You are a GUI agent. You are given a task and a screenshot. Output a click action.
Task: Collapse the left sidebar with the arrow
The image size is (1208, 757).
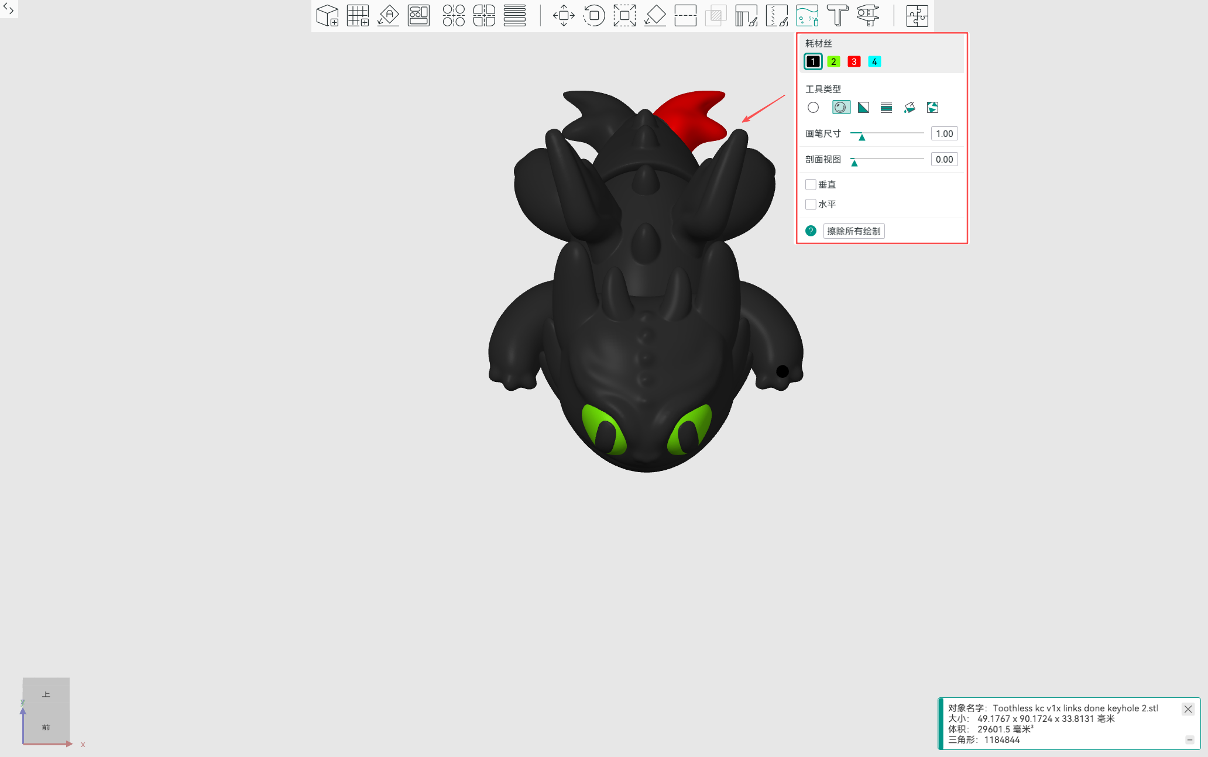(9, 9)
